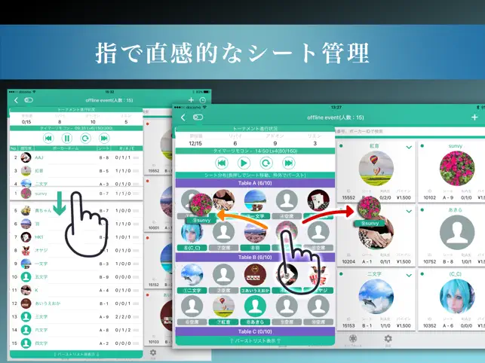Tap the 二文字 card dolphin photo
This screenshot has width=485, height=363.
[x=376, y=297]
